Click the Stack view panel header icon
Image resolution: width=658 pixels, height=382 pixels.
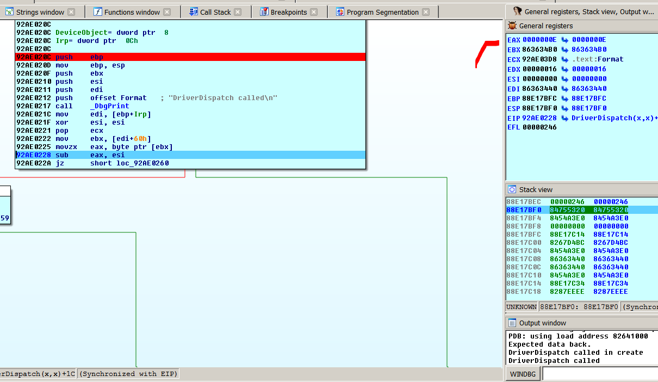pos(512,189)
